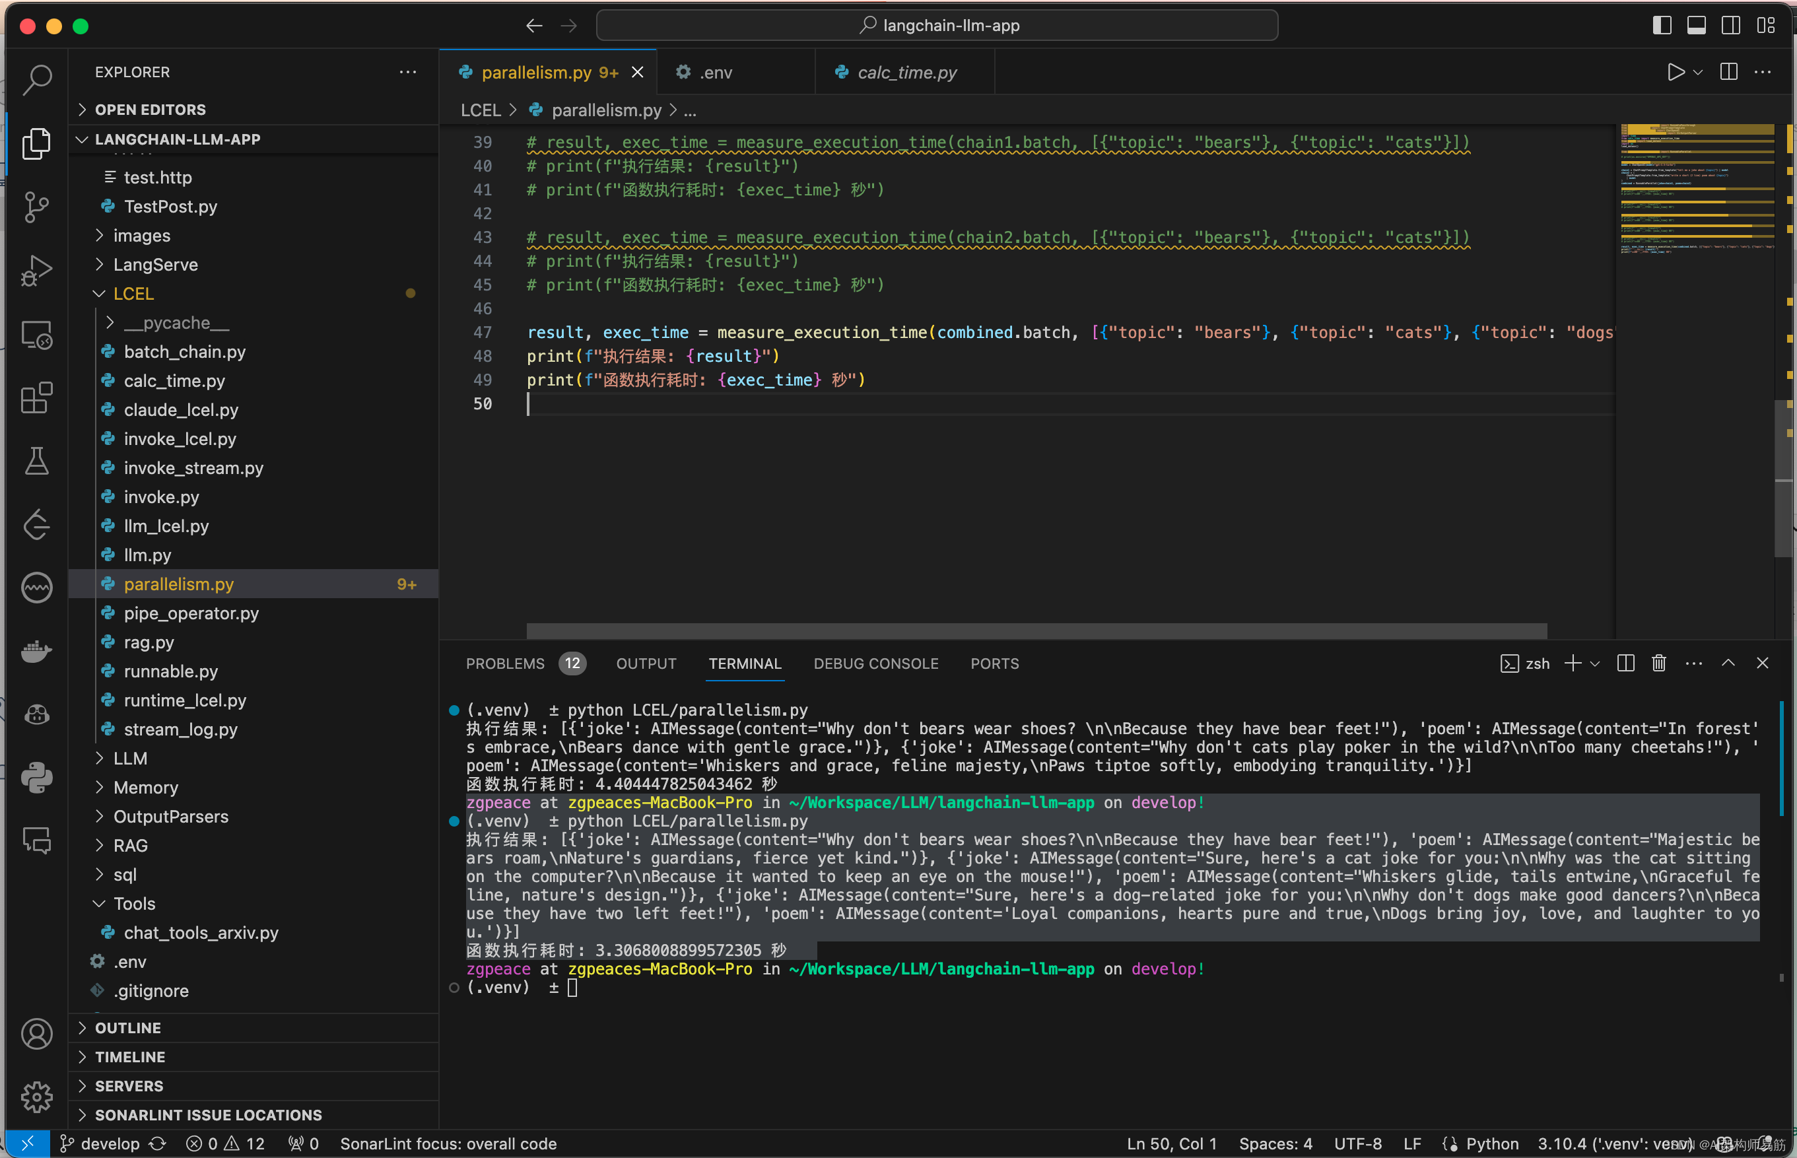Split the editor to the right

[x=1728, y=72]
